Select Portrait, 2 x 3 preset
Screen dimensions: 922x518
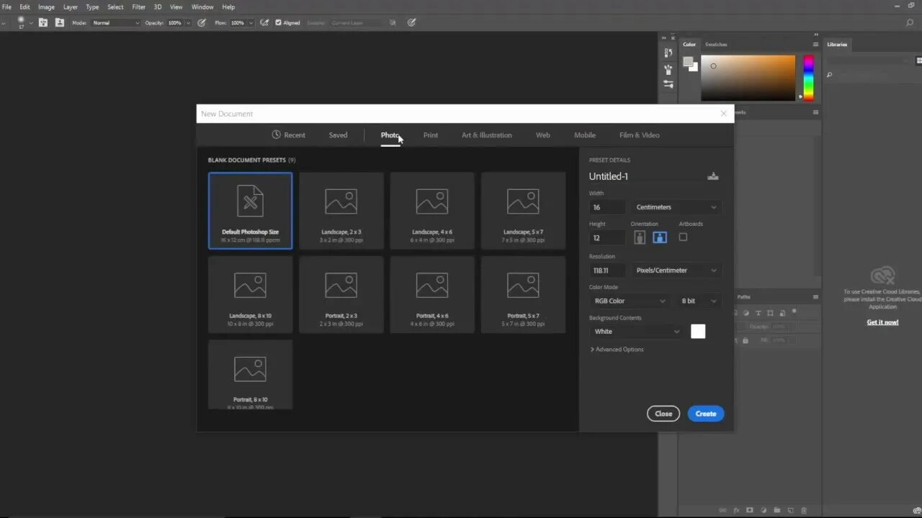pos(341,294)
